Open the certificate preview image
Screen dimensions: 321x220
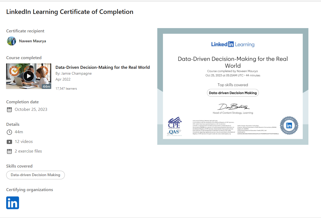[233, 86]
